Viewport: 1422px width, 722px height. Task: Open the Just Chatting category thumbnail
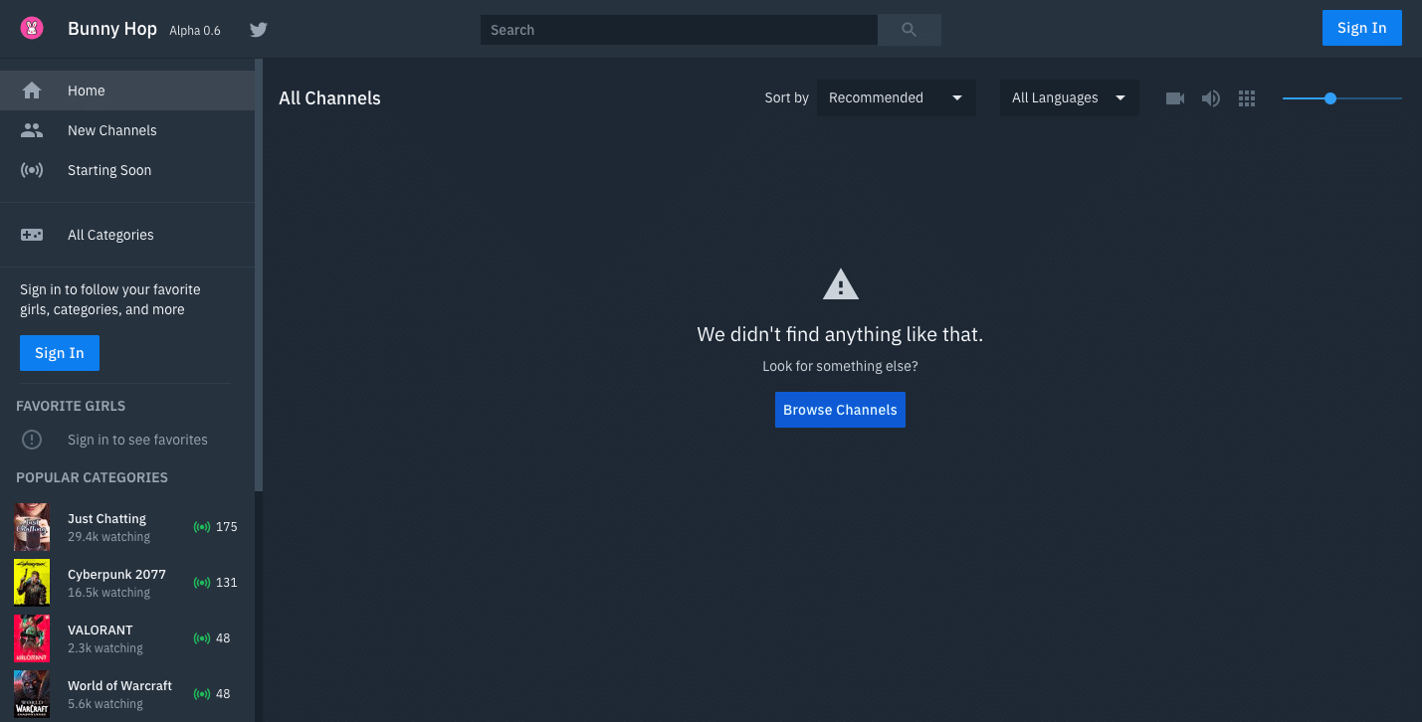pyautogui.click(x=32, y=527)
